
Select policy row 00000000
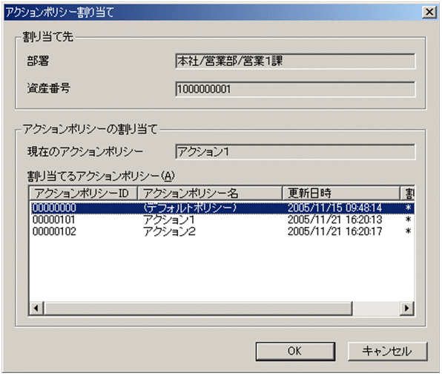[x=222, y=208]
